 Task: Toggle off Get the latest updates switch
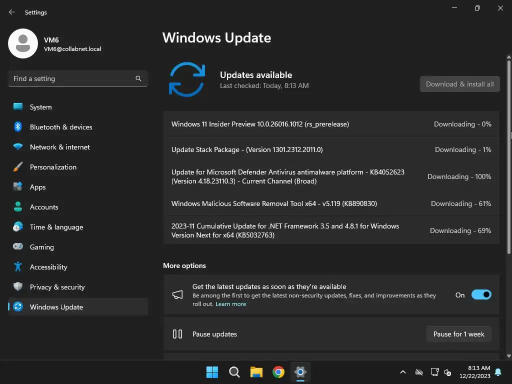(x=481, y=295)
